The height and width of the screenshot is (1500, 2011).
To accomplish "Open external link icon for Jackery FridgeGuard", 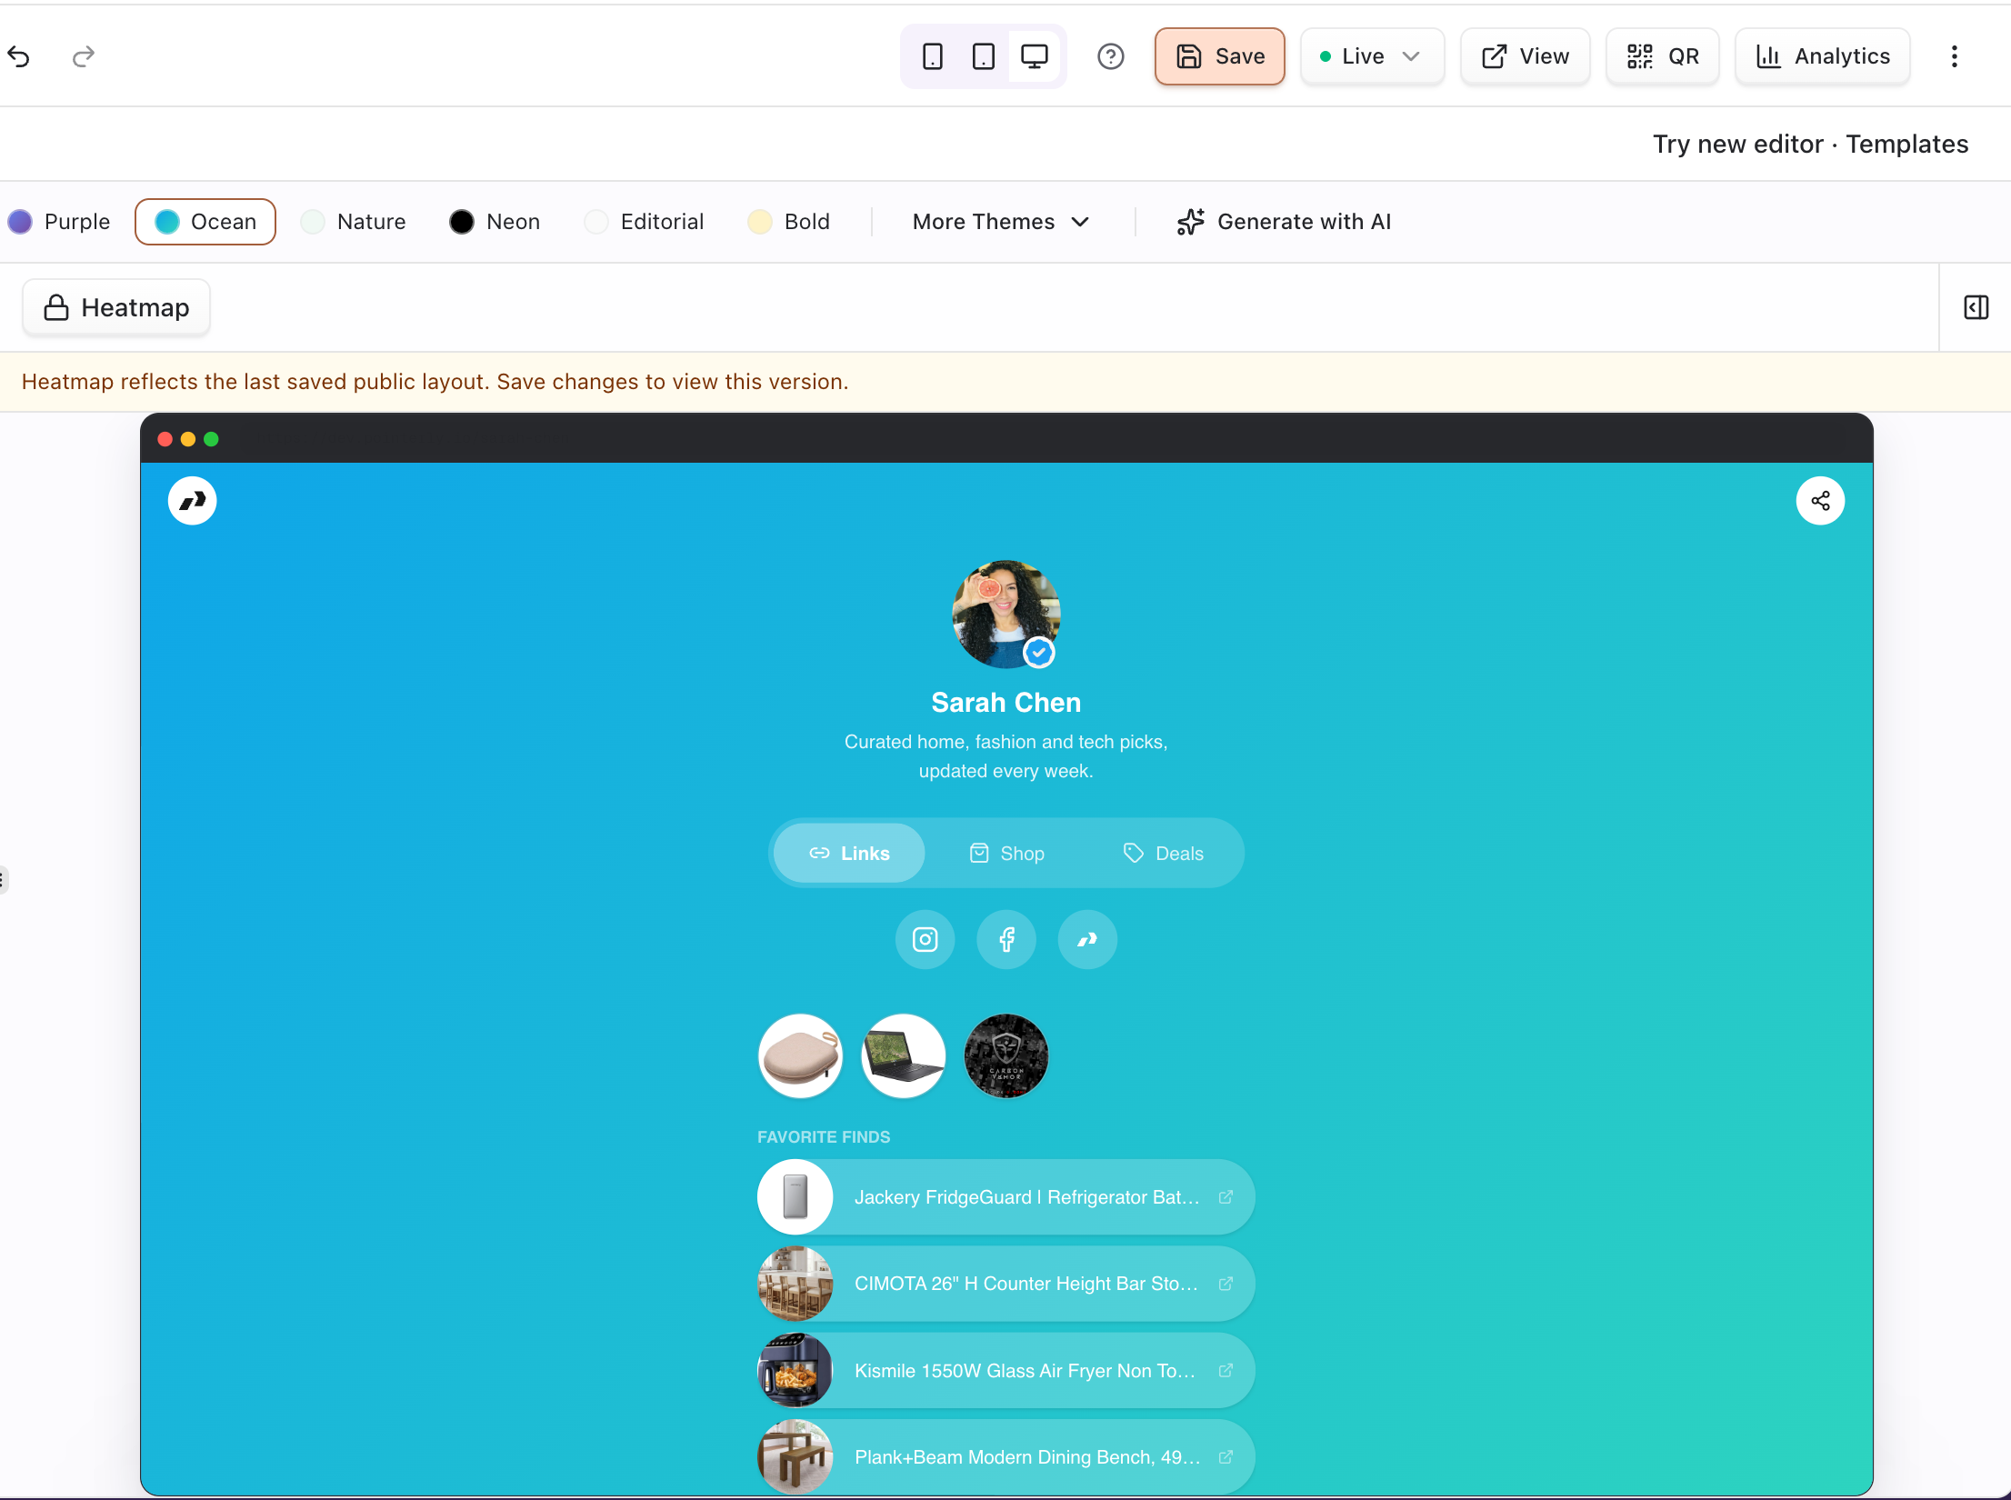I will click(1226, 1196).
